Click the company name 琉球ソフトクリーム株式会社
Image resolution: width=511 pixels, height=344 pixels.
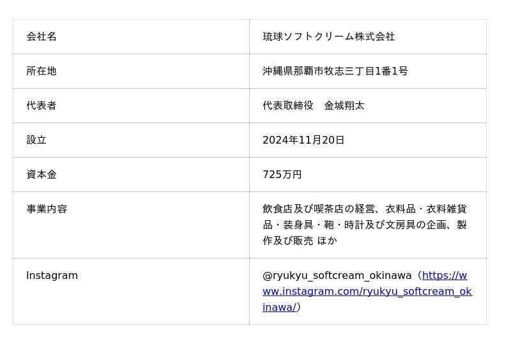point(329,36)
